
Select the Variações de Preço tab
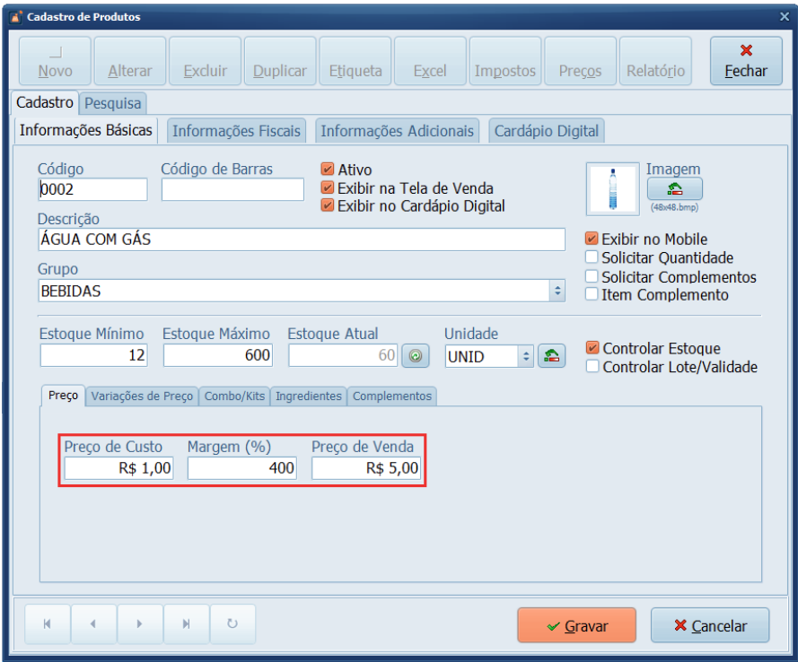142,396
